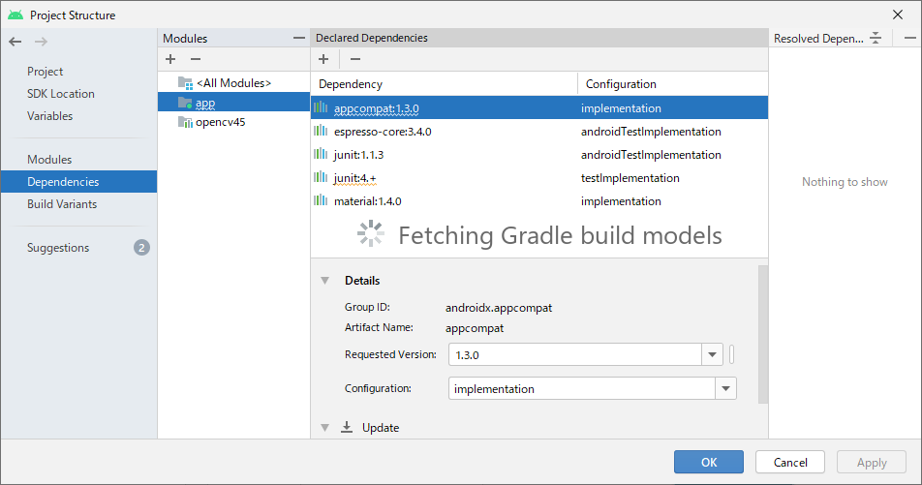Viewport: 922px width, 485px height.
Task: Go back with the left arrow
Action: (x=15, y=42)
